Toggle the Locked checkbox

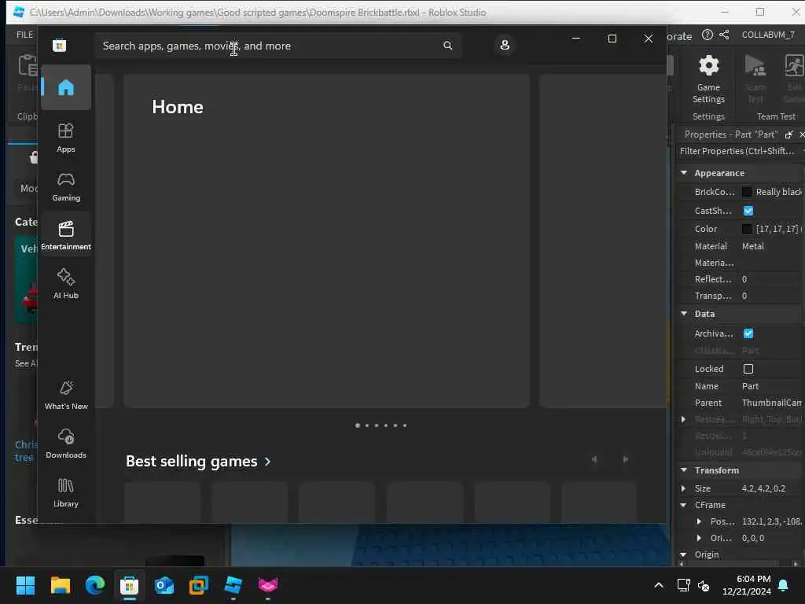[748, 369]
